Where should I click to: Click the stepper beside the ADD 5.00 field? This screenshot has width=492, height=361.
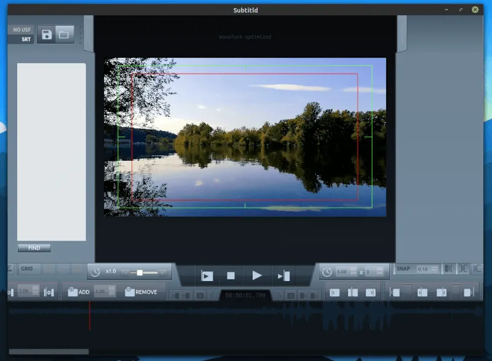(113, 292)
